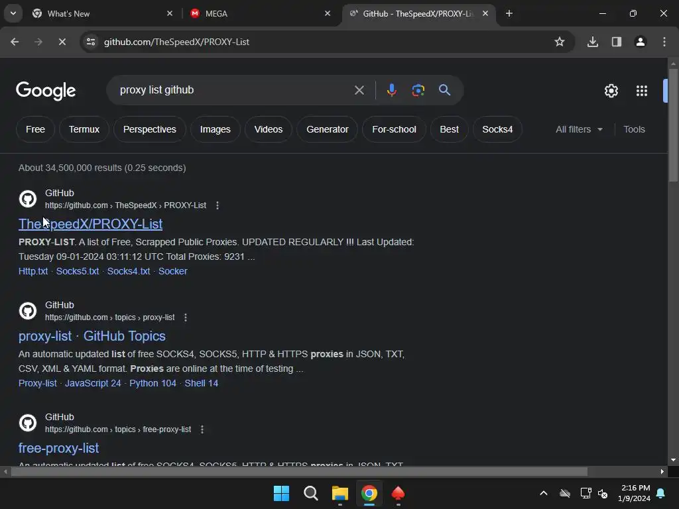679x509 pixels.
Task: Open Google quick settings gear
Action: (611, 91)
